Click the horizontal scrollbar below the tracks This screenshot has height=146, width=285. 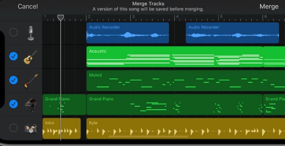148,136
